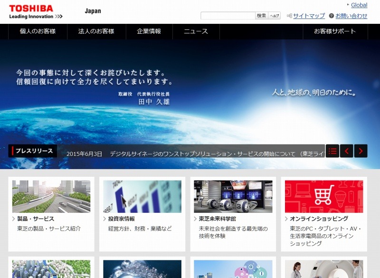380x278 pixels.
Task: Click the sitemap tree icon
Action: point(289,16)
